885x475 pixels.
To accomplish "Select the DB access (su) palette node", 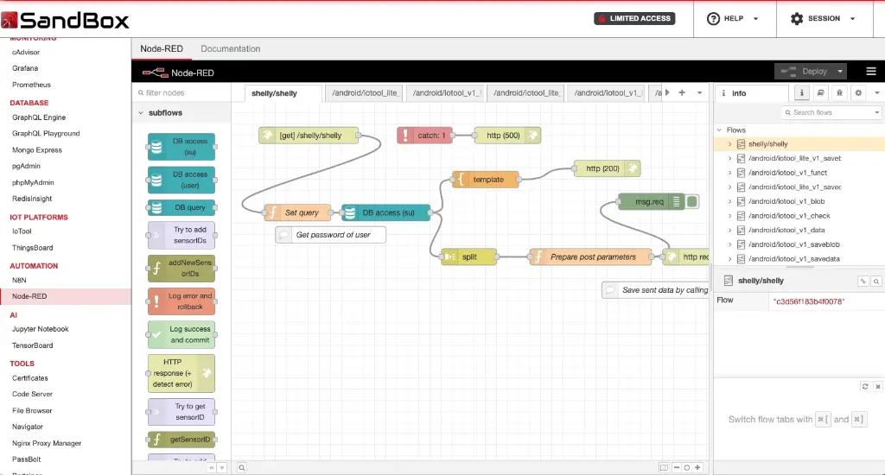I will pos(181,147).
